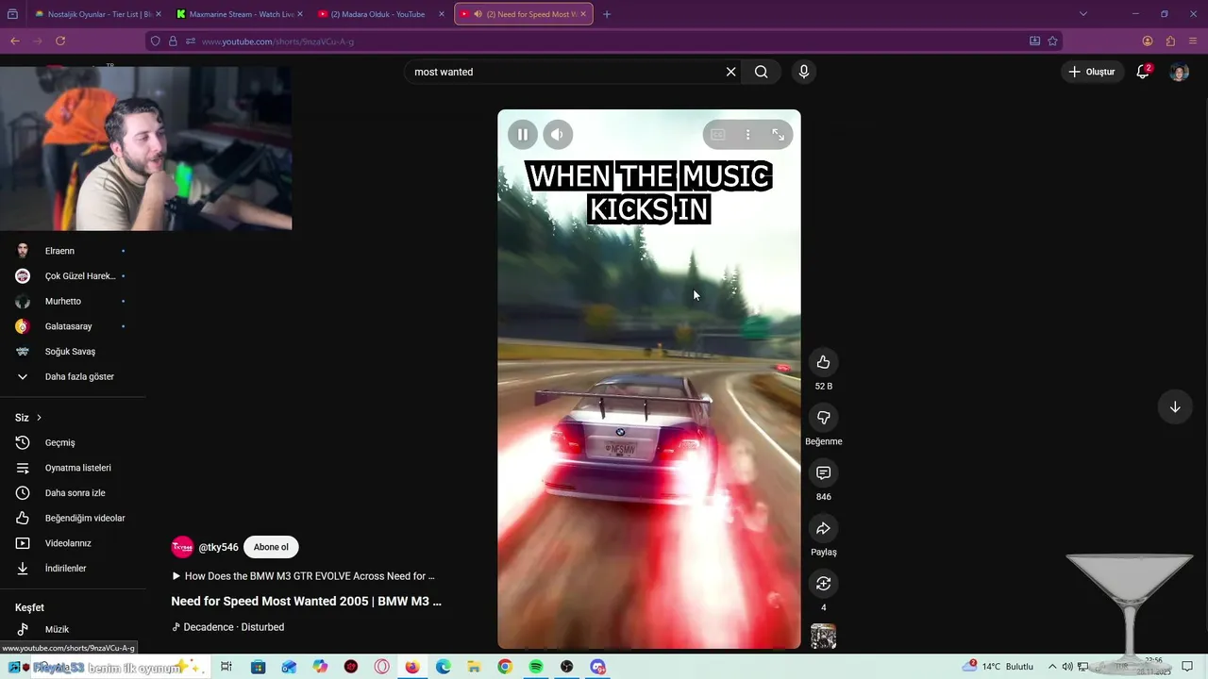Open Spotify from the taskbar
The width and height of the screenshot is (1208, 679).
click(x=536, y=667)
